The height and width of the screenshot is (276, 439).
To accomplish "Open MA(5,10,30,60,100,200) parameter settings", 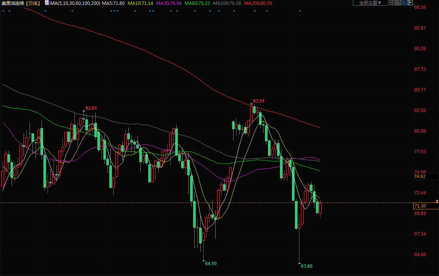I will (x=75, y=3).
